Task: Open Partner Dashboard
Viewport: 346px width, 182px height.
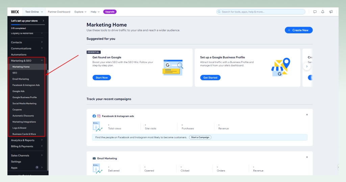Action: pyautogui.click(x=59, y=12)
